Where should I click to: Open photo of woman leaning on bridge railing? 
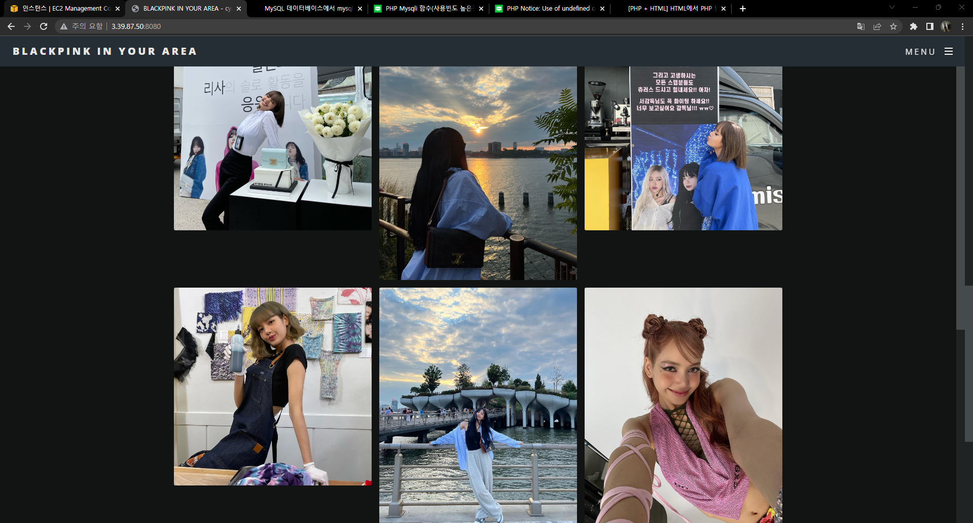(x=478, y=405)
